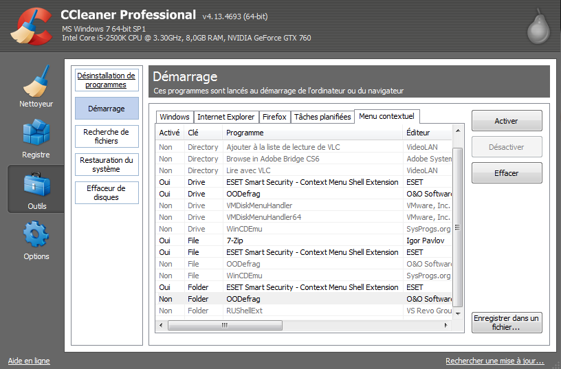
Task: Open Effaceur de disques tool
Action: click(x=107, y=192)
